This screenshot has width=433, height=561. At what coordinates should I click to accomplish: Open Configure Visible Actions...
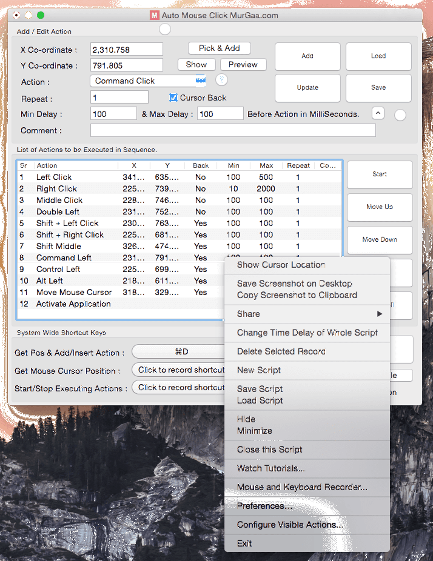tap(307, 525)
